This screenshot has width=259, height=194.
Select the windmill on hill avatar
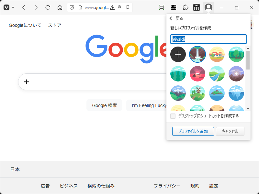click(197, 93)
